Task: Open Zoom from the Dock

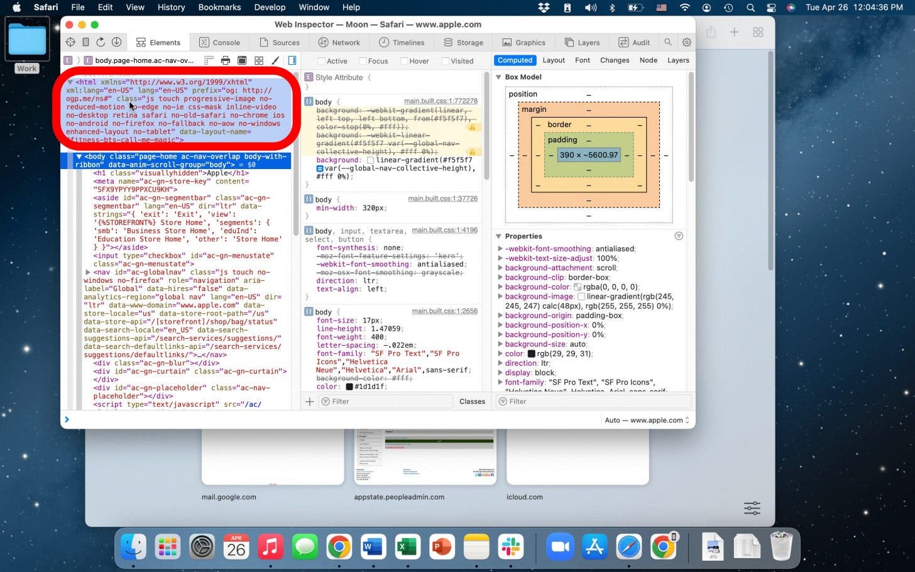Action: pos(560,547)
